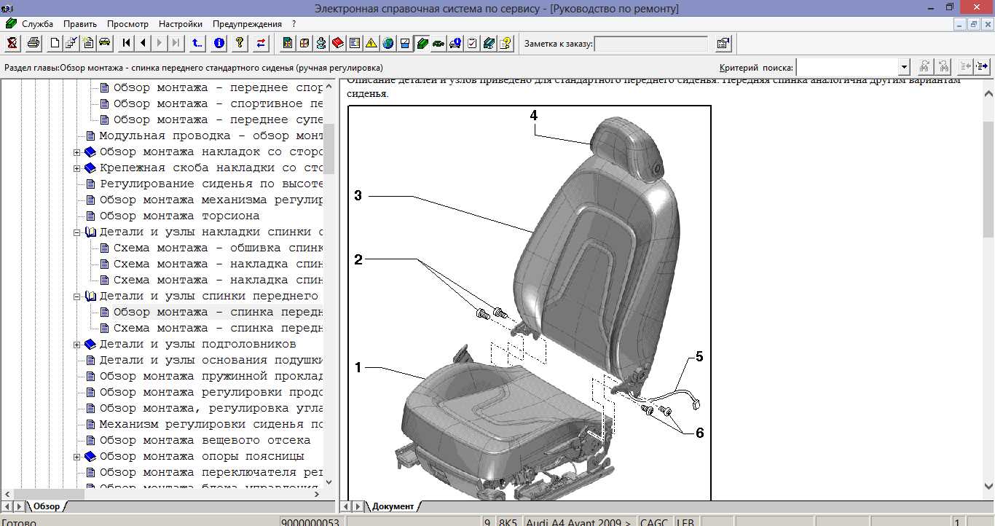Click the teal person figure toolbar icon
Screen dimensions: 995x526
point(321,43)
